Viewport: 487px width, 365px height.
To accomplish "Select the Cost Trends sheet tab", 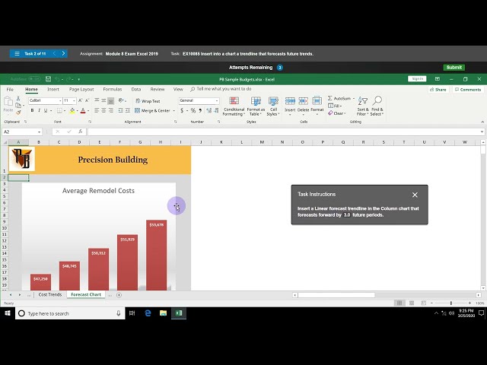I will pyautogui.click(x=50, y=294).
